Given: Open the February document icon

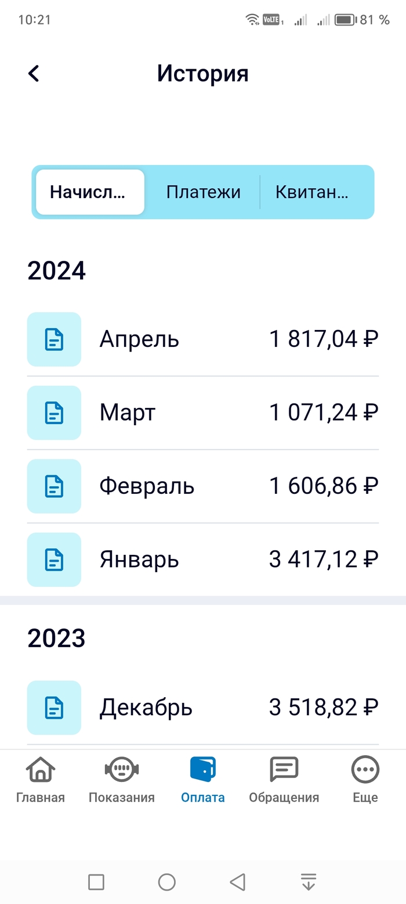Looking at the screenshot, I should pos(54,486).
